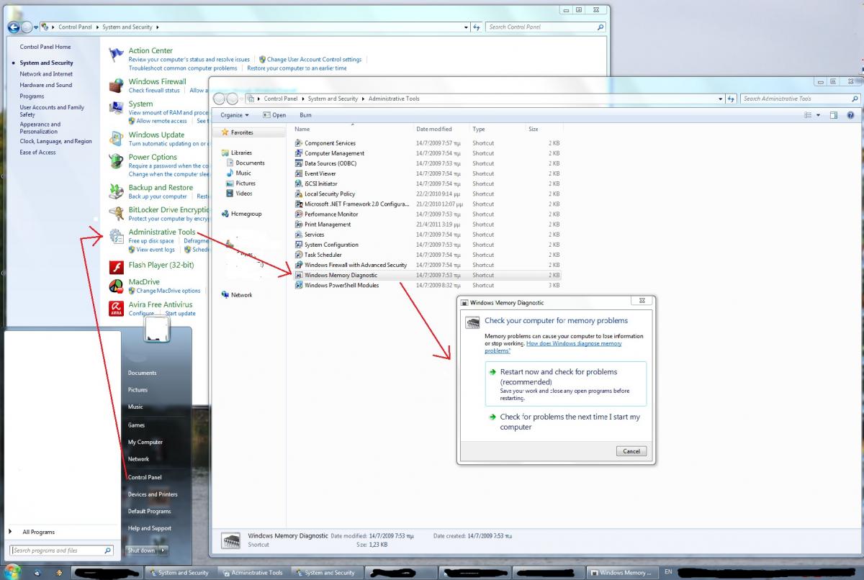Select the Windows Memory Diagnostic file name

click(341, 276)
